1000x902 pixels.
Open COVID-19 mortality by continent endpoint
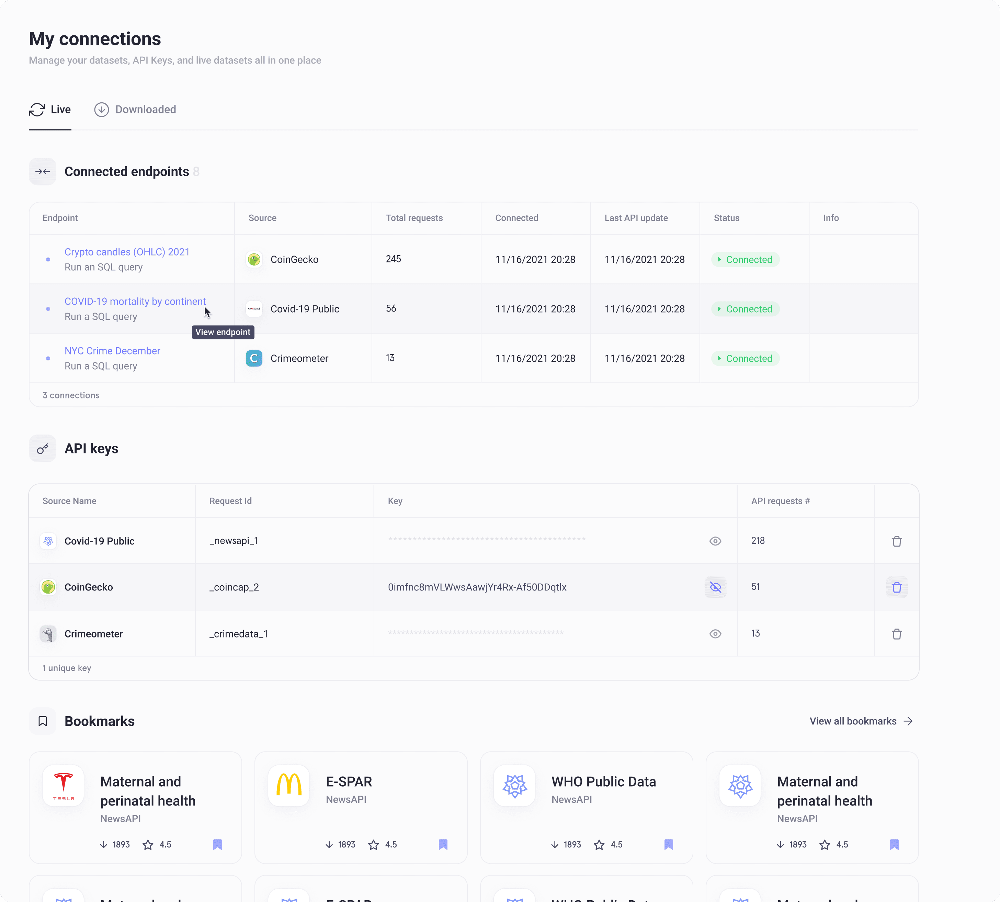[x=135, y=301]
